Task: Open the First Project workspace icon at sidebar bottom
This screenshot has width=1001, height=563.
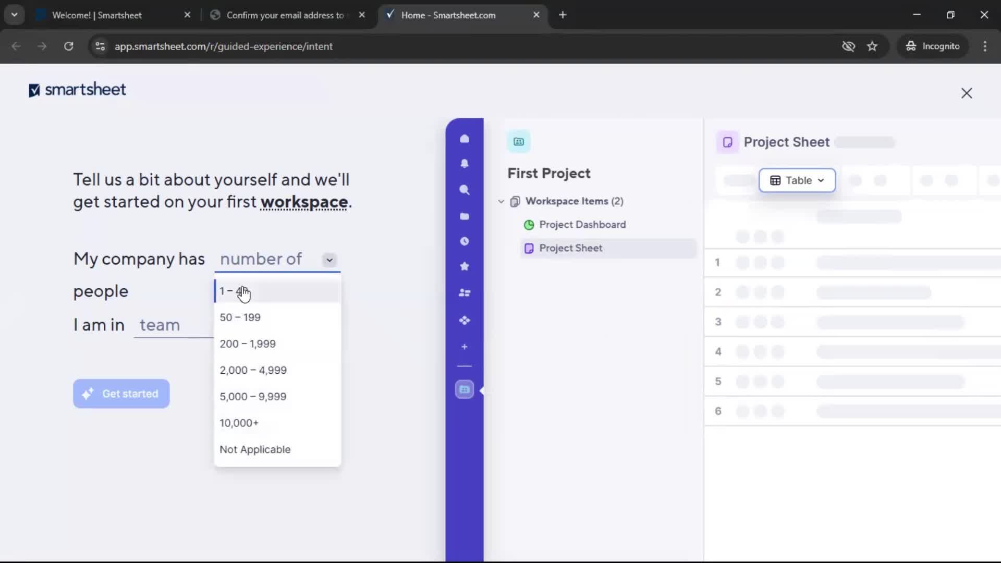Action: pyautogui.click(x=464, y=389)
